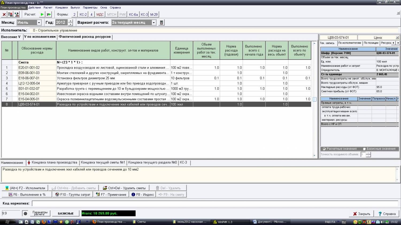
Task: Open the М-29 form
Action: point(154,15)
